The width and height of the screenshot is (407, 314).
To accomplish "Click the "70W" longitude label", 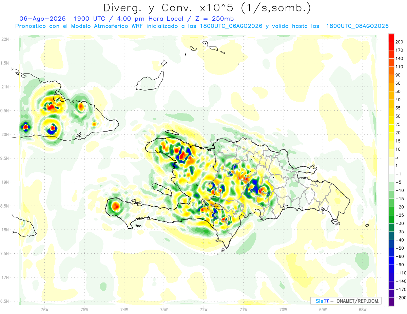I will (x=283, y=310).
